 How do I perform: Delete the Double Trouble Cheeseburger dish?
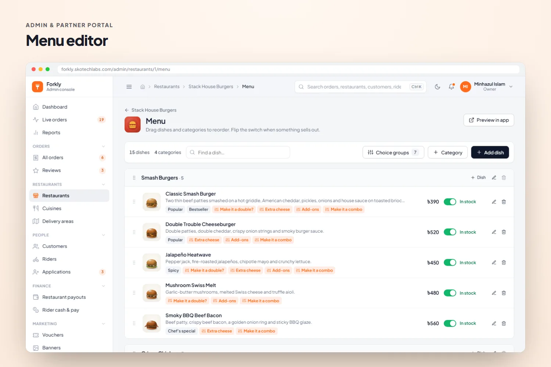pyautogui.click(x=504, y=232)
